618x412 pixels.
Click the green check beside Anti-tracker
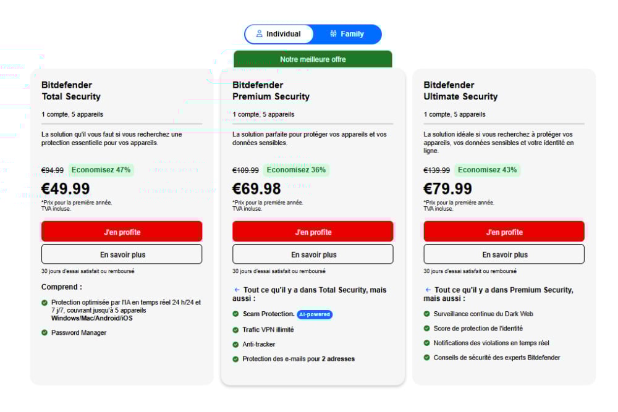coord(235,345)
